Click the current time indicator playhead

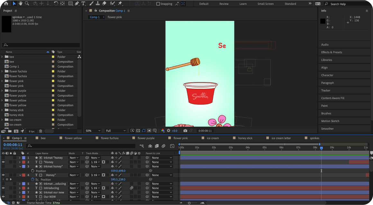321,148
